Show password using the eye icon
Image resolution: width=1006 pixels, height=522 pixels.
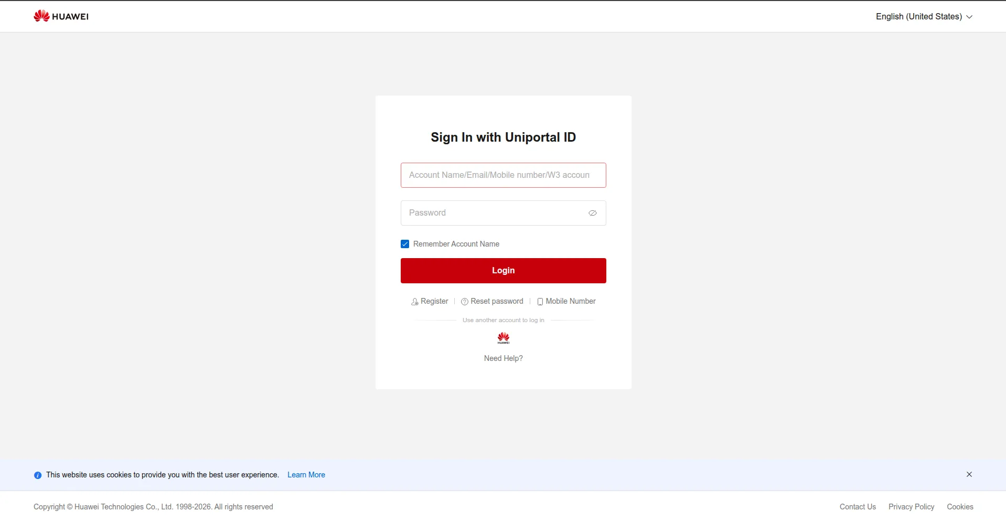[593, 213]
